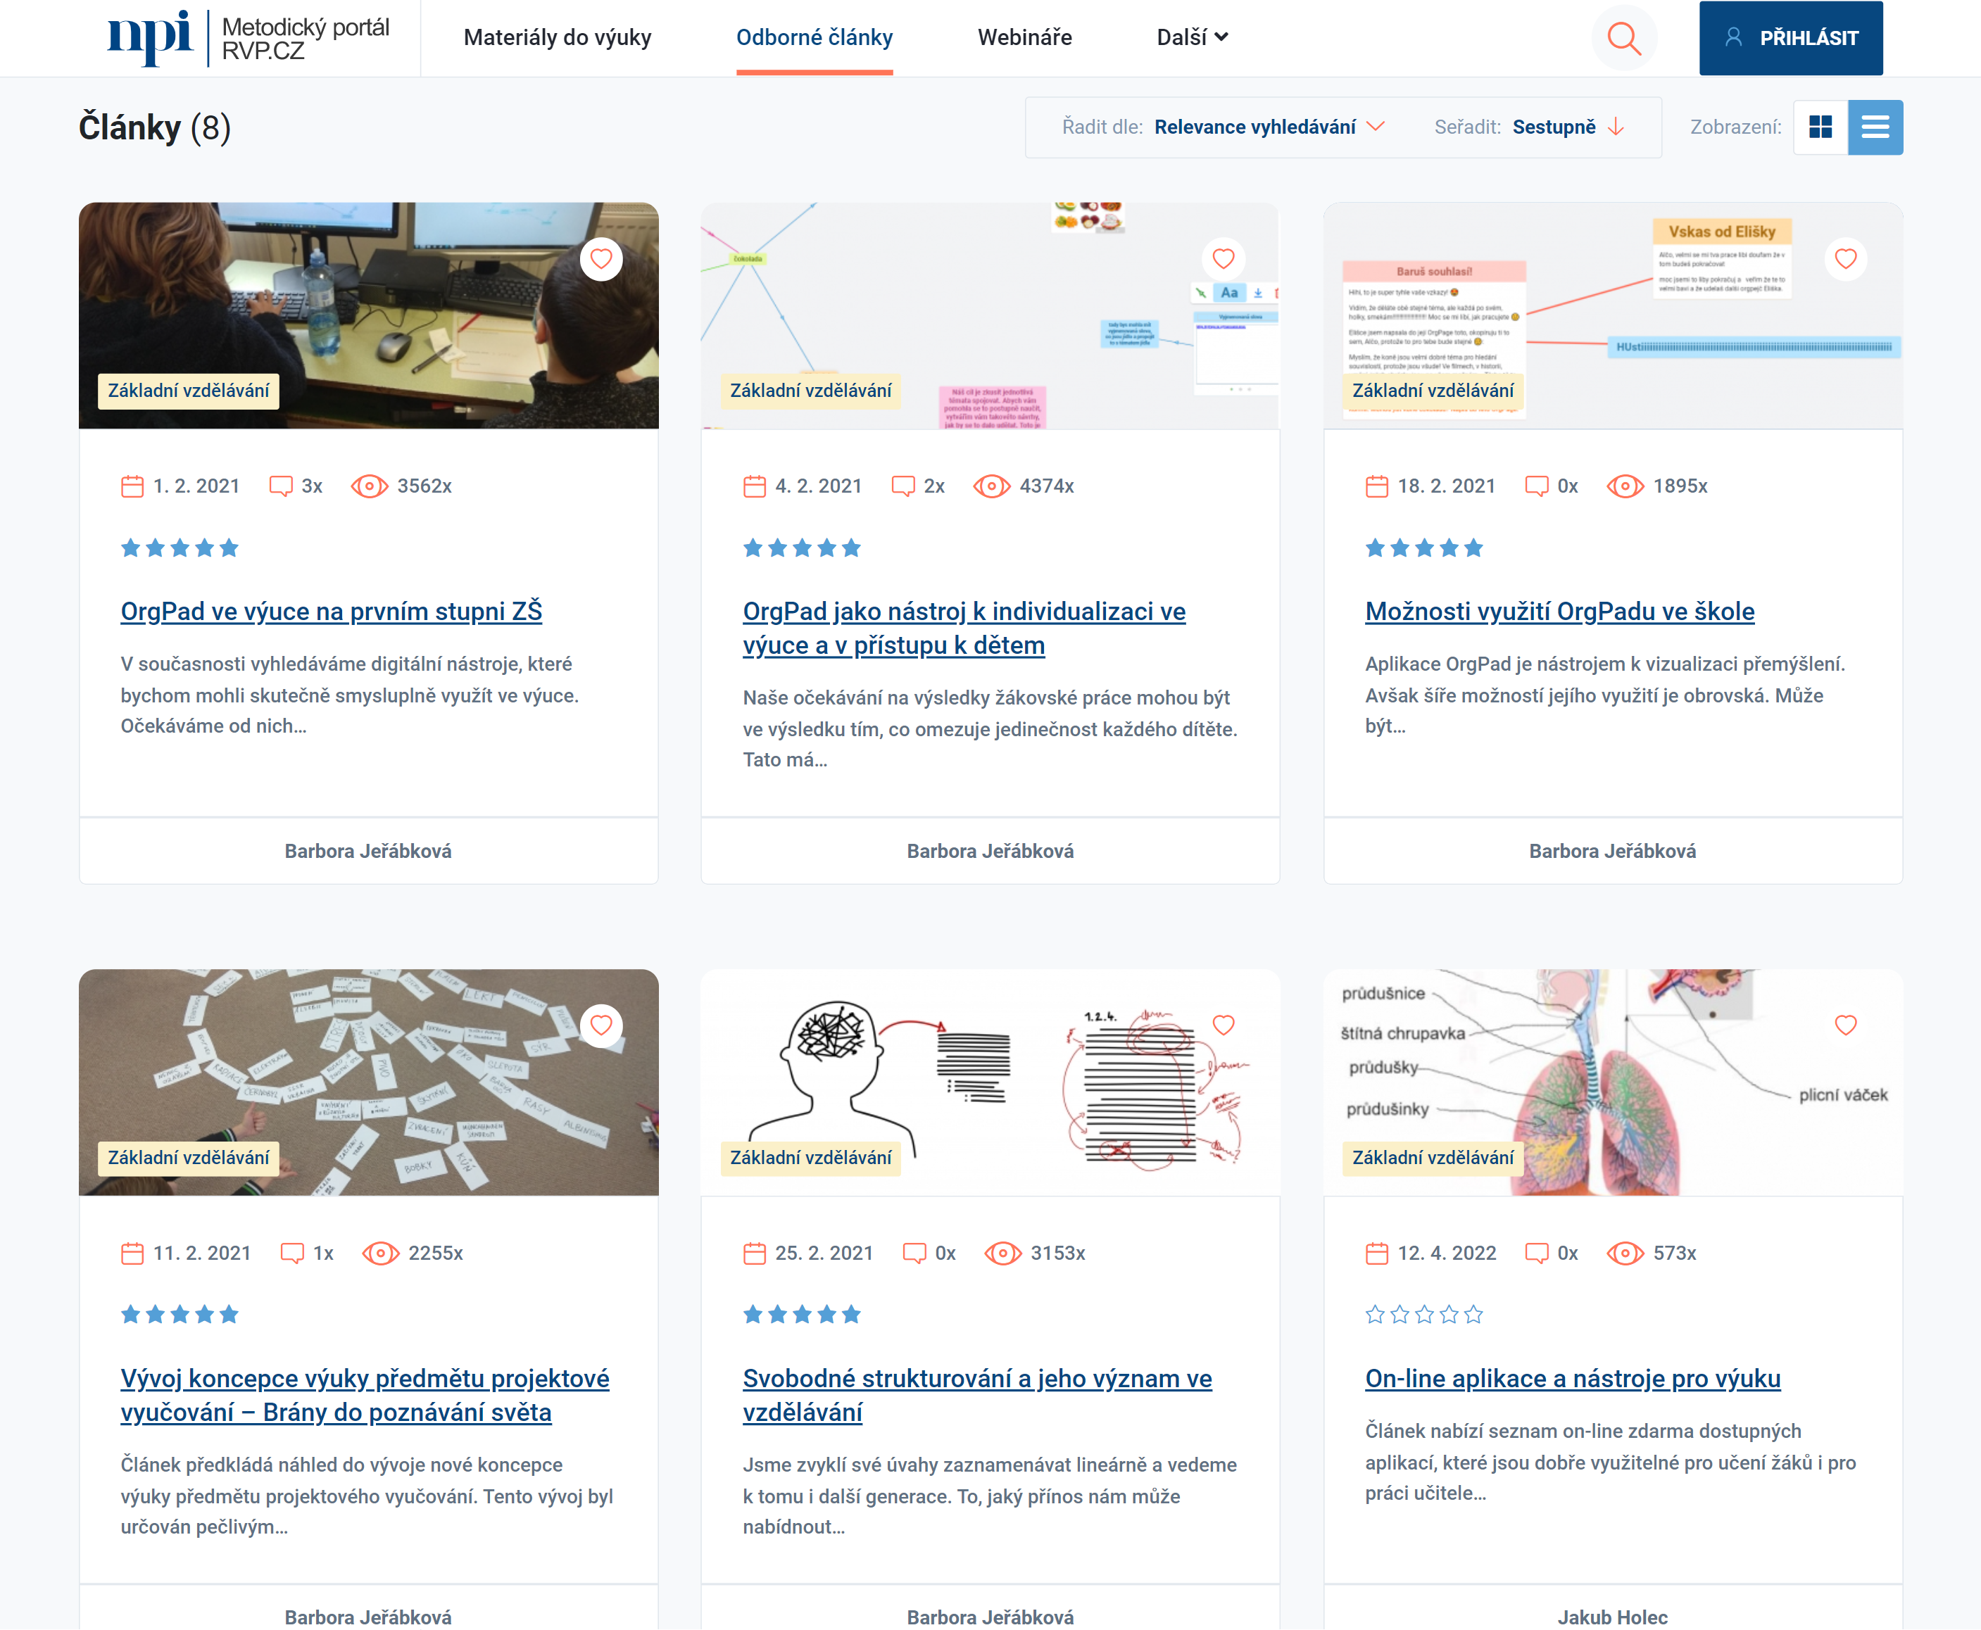Viewport: 1981px width, 1630px height.
Task: Click comment icon on first article card
Action: (280, 486)
